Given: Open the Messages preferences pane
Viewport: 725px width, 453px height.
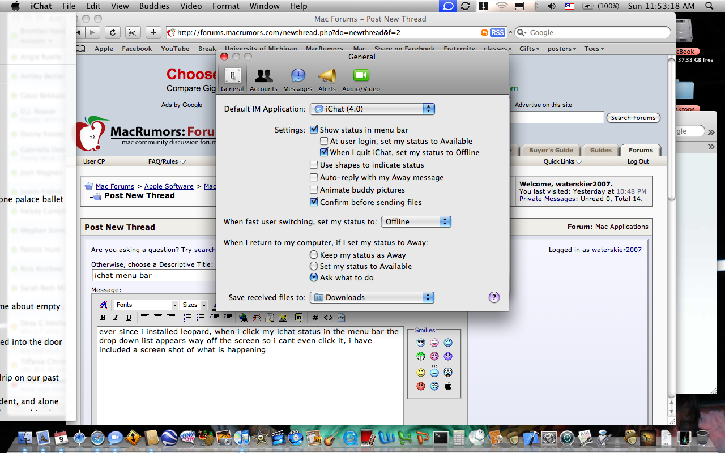Looking at the screenshot, I should (298, 80).
